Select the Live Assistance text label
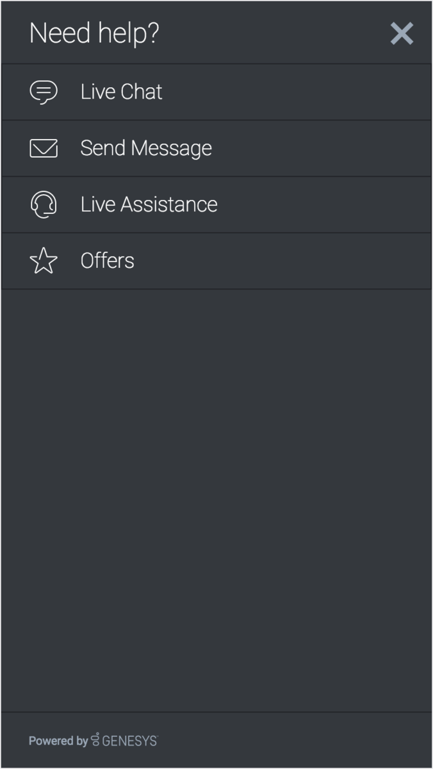433x769 pixels. (x=149, y=205)
